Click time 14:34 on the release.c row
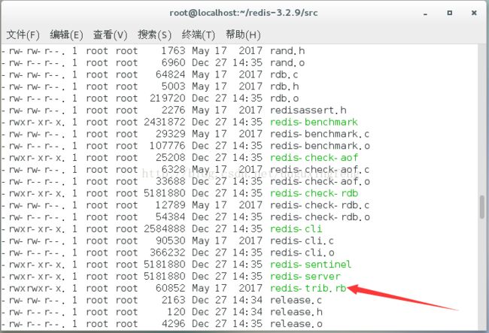The height and width of the screenshot is (333, 489). click(x=248, y=300)
